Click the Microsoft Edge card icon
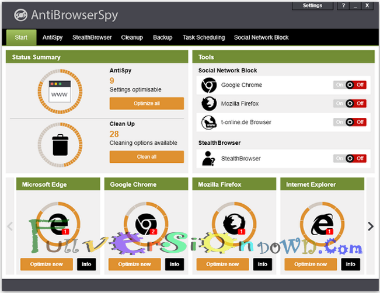Viewport: 380px width, 293px height. tap(58, 224)
